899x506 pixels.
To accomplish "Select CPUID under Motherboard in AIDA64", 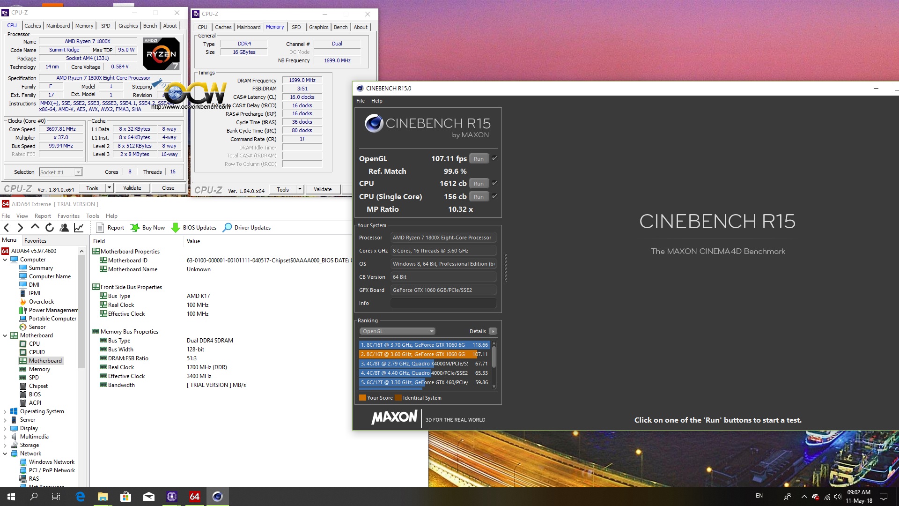I will [37, 352].
